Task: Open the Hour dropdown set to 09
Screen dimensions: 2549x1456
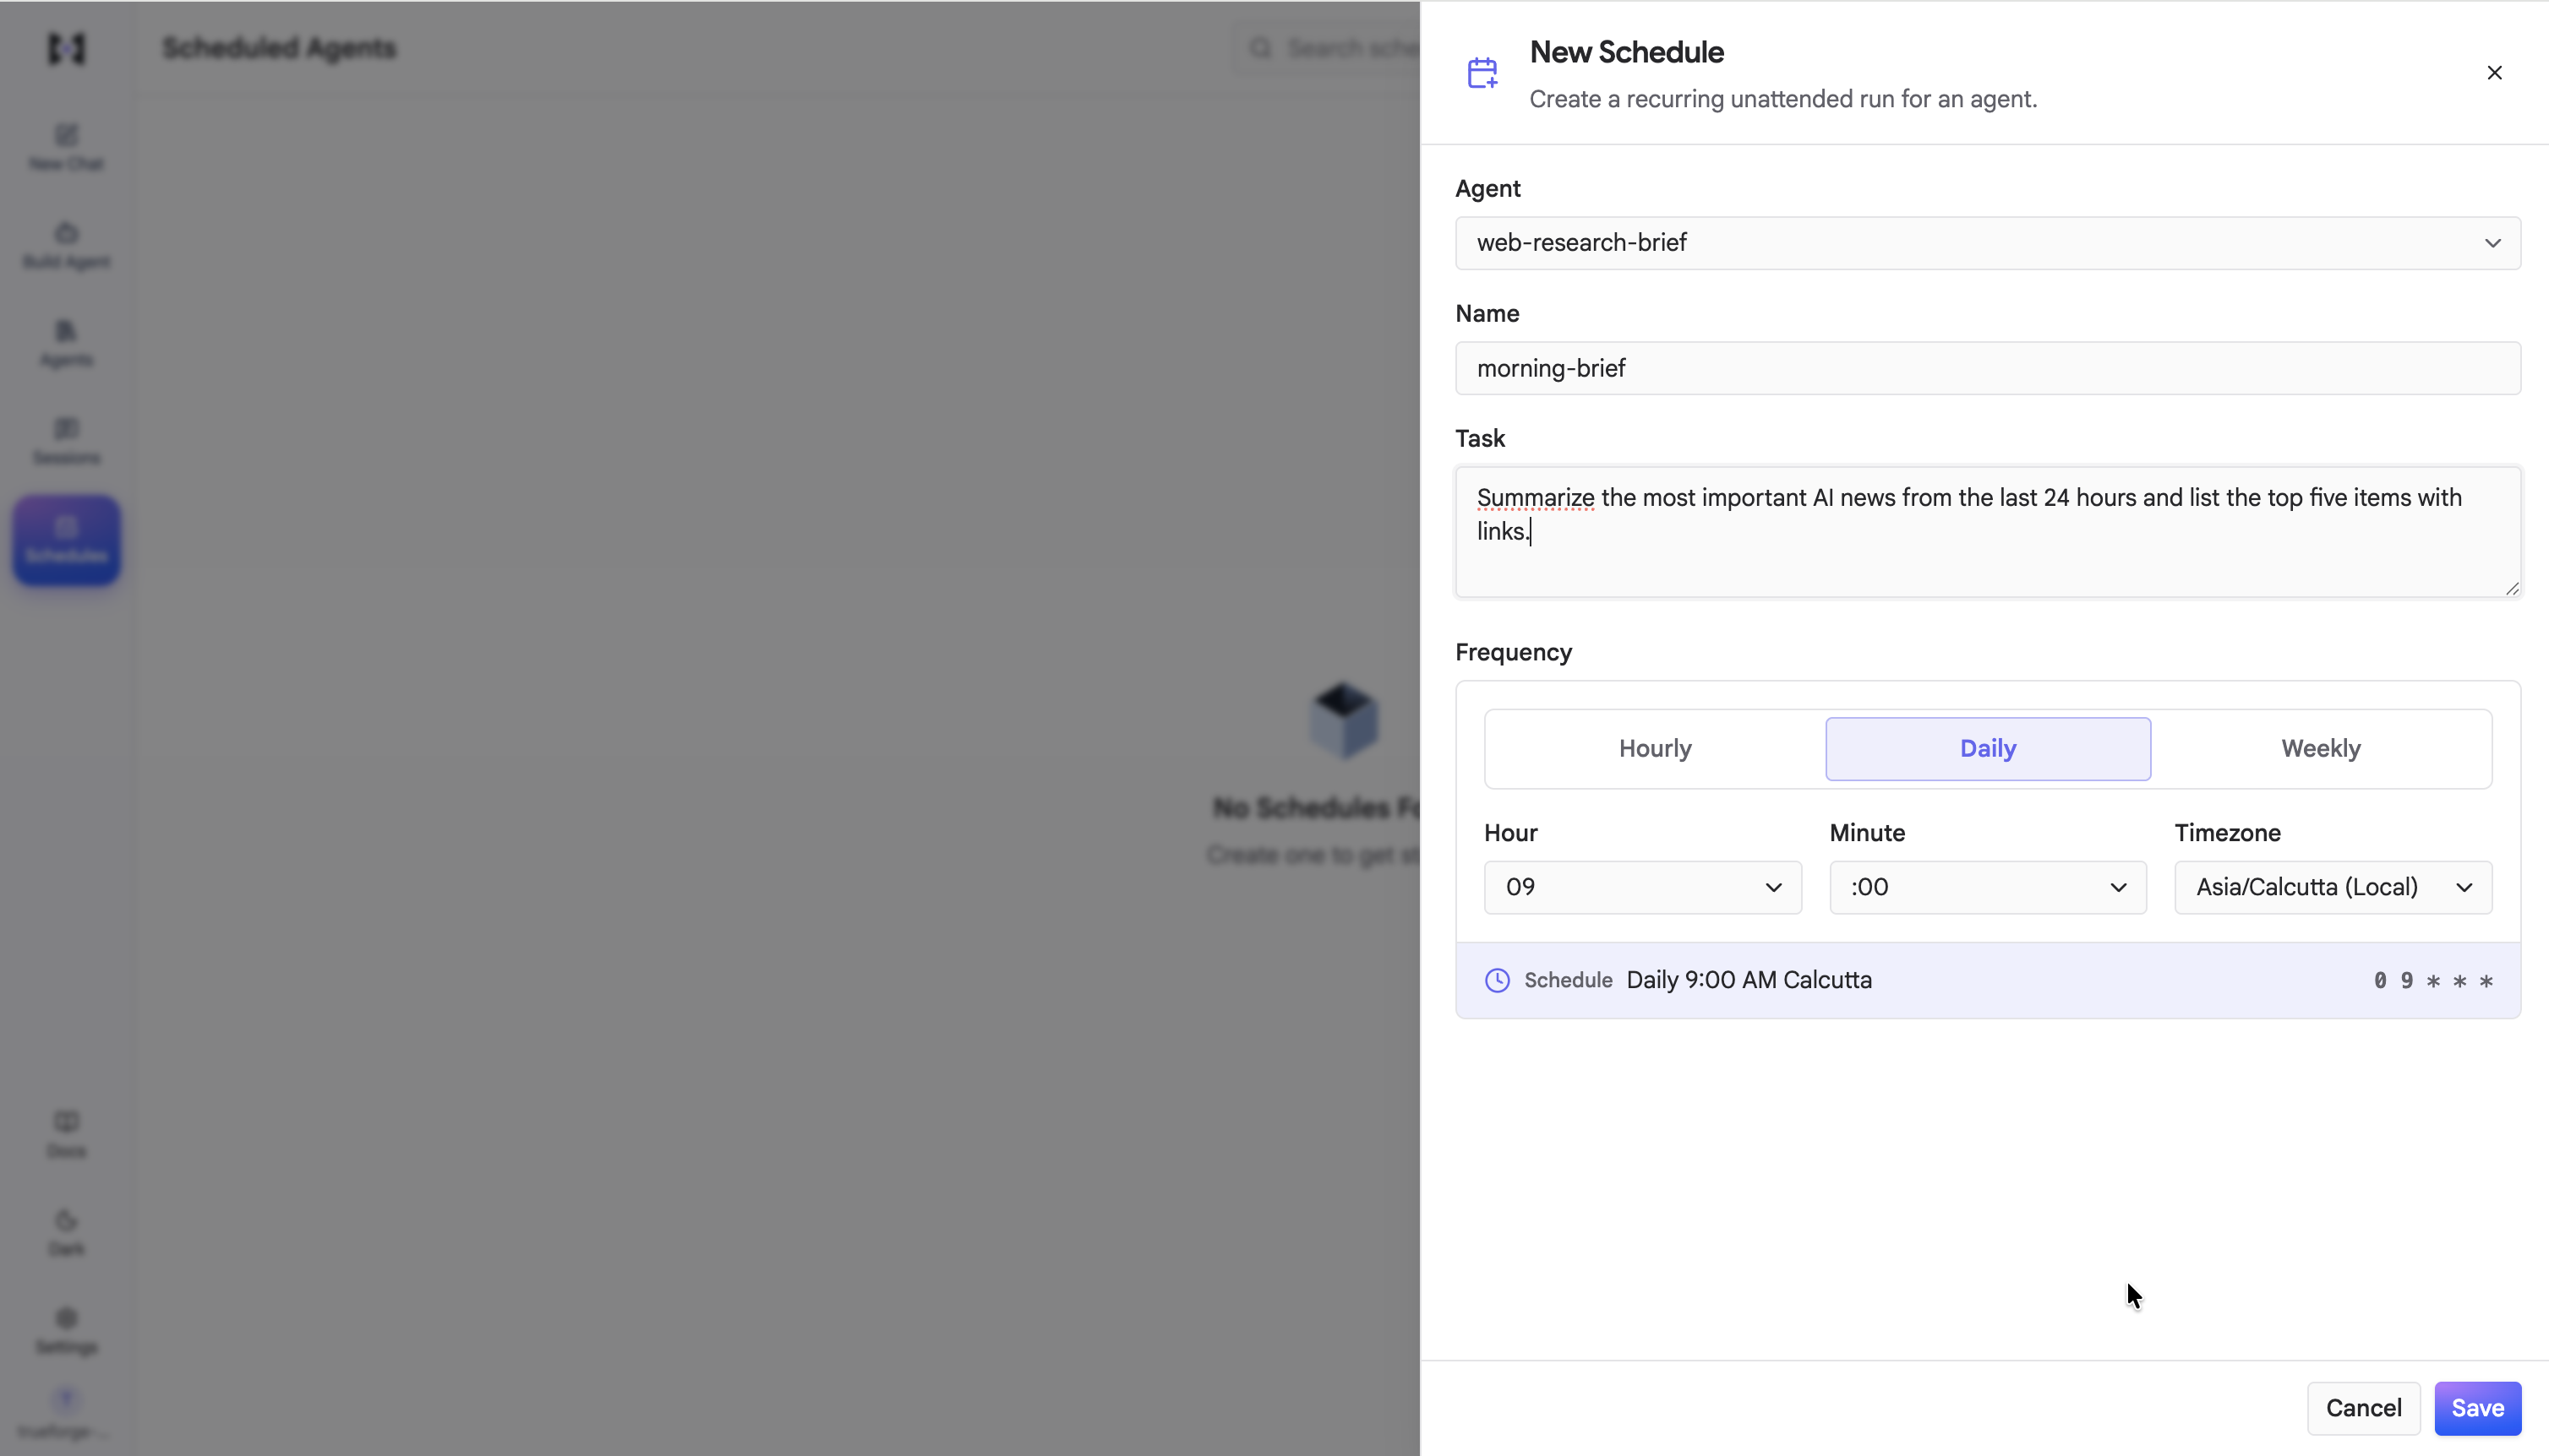Action: 1641,887
